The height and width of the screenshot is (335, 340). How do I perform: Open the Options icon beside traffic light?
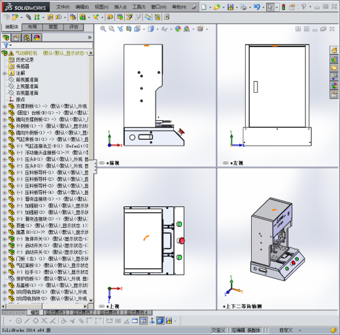tap(292, 7)
